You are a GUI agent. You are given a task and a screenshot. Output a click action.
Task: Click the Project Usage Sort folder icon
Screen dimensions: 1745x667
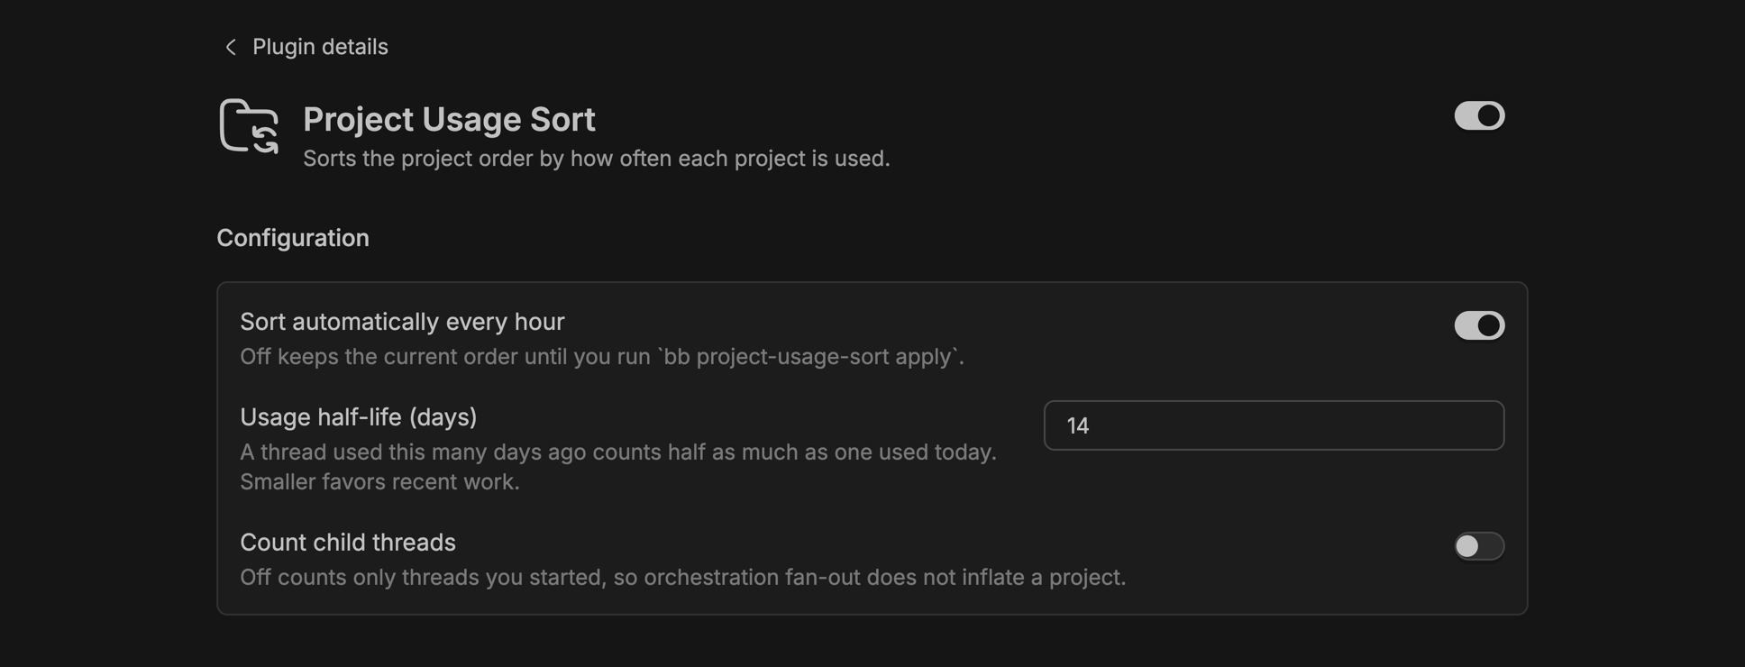(249, 126)
